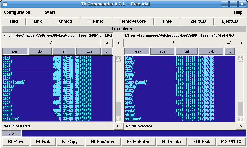Open the Help menu
Screen dimensions: 248x148
click(238, 12)
